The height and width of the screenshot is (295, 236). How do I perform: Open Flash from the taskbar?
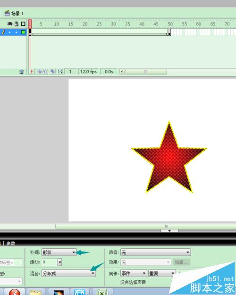click(x=15, y=292)
